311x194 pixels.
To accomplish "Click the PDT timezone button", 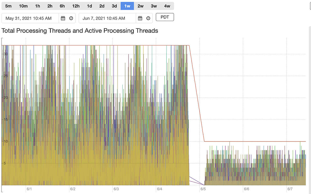I will 165,17.
